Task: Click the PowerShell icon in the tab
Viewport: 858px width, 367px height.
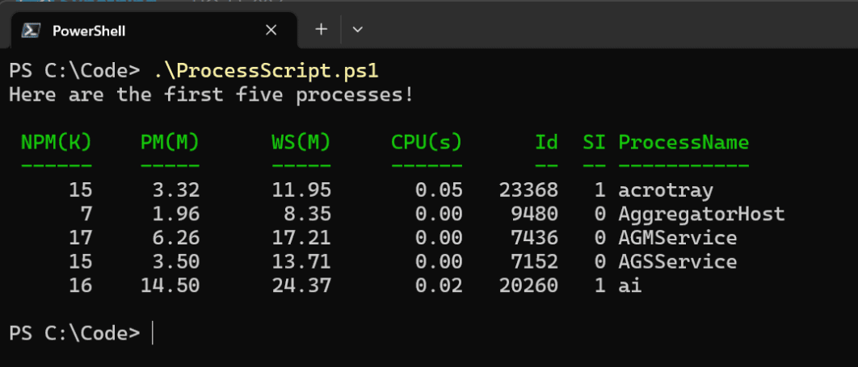Action: click(x=30, y=30)
